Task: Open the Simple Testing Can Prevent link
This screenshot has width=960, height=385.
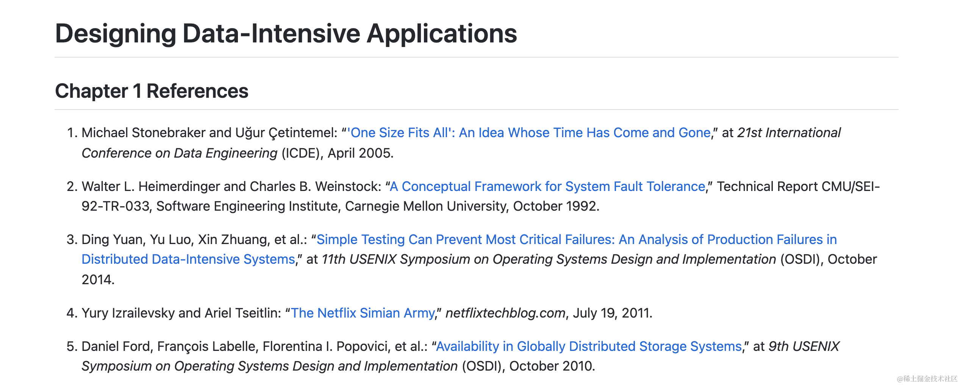Action: [576, 239]
